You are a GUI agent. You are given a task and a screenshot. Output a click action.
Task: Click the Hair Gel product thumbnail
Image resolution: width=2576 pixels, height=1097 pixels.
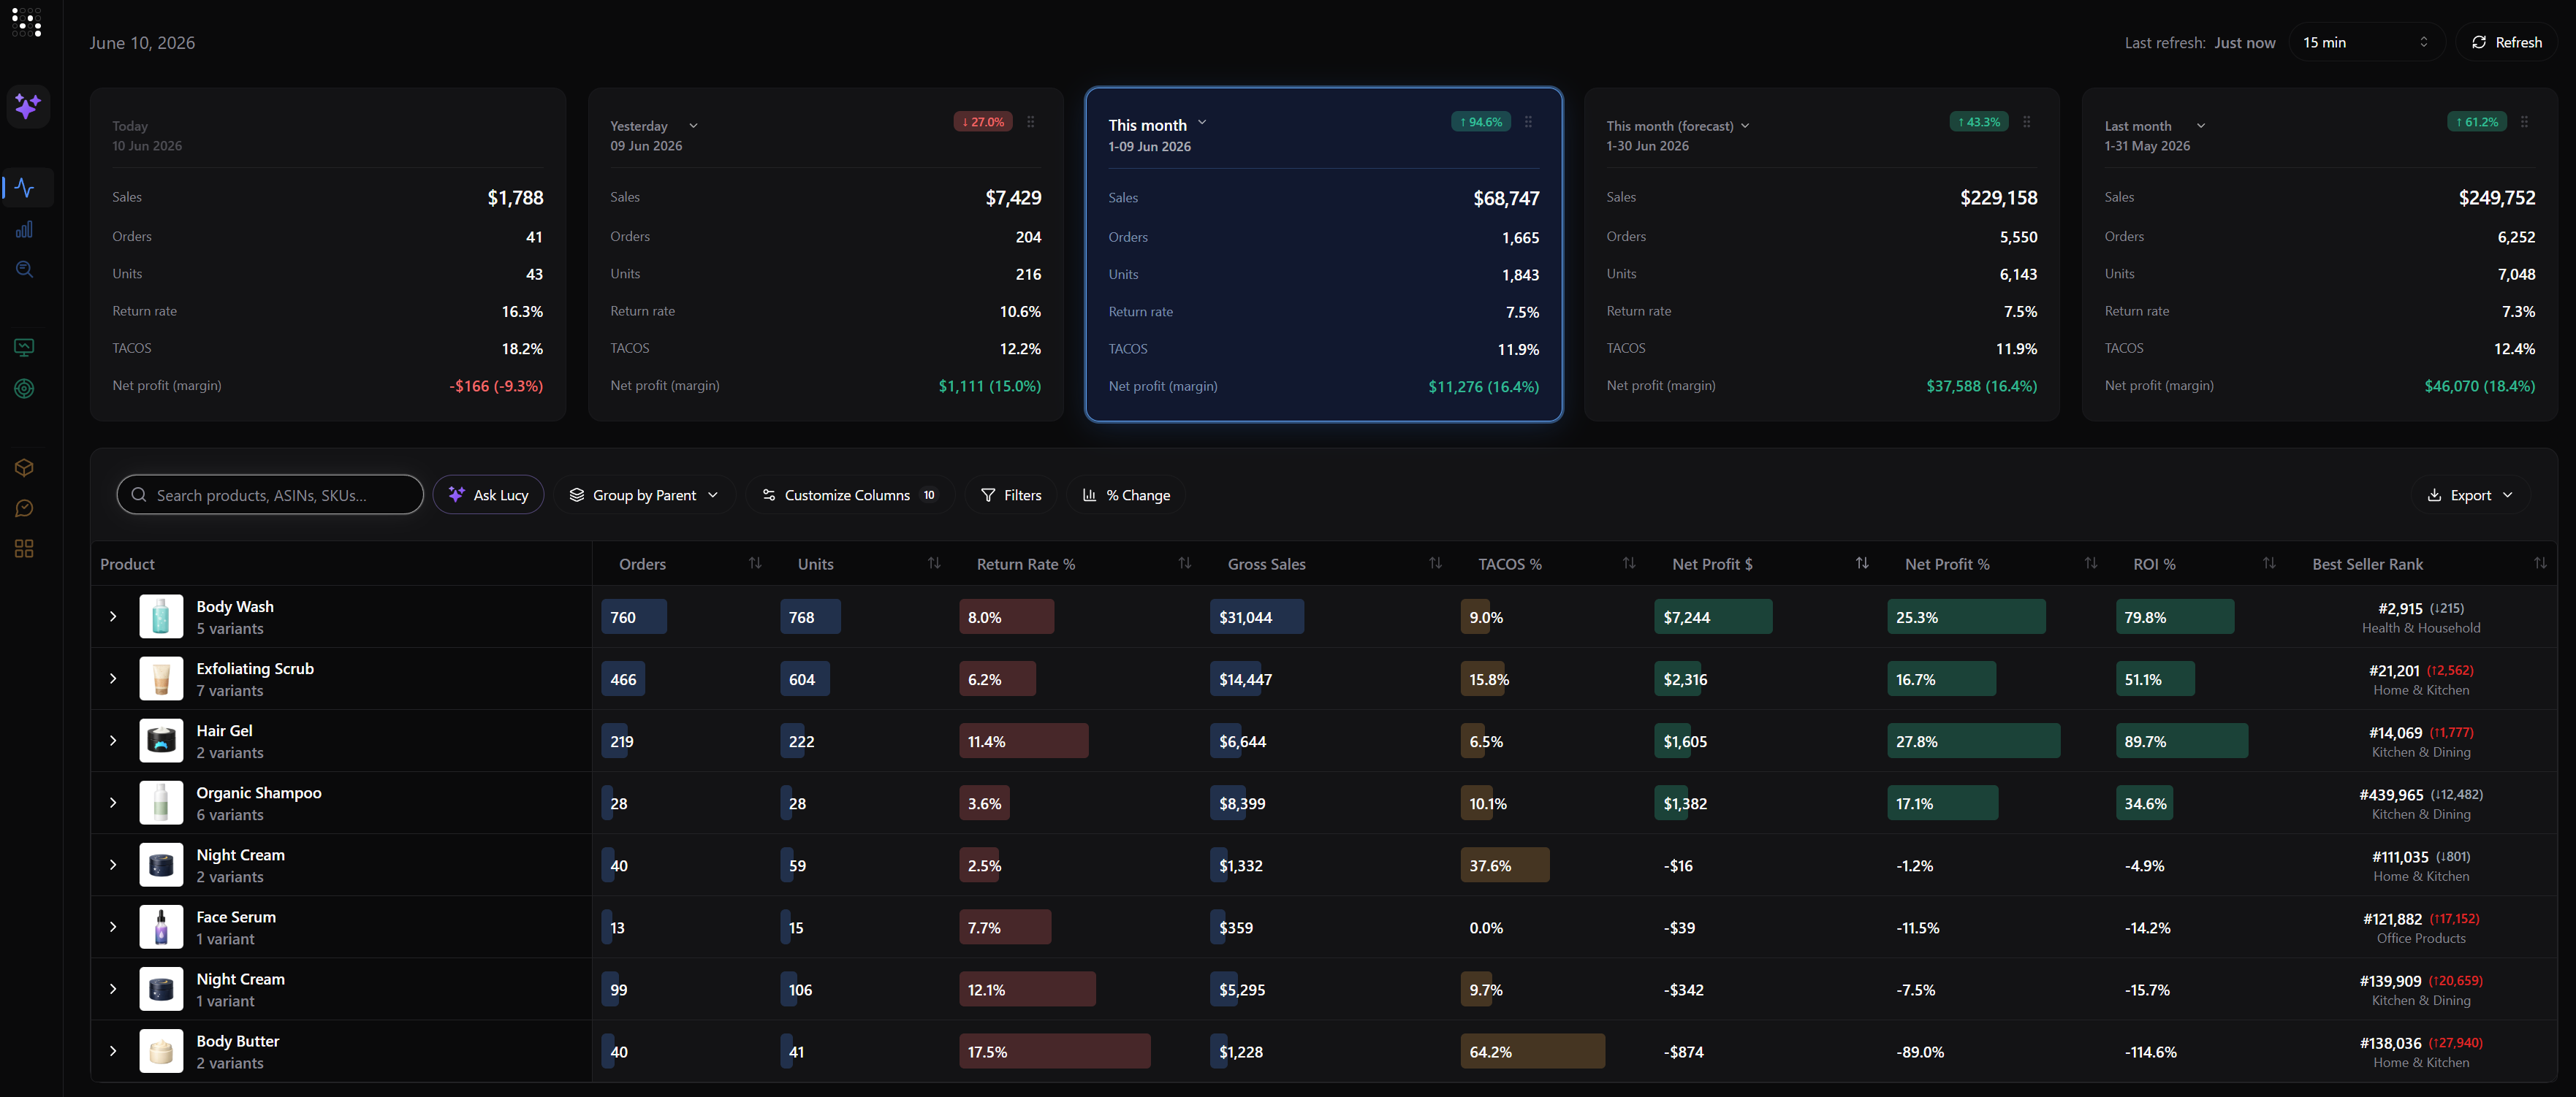pos(161,741)
